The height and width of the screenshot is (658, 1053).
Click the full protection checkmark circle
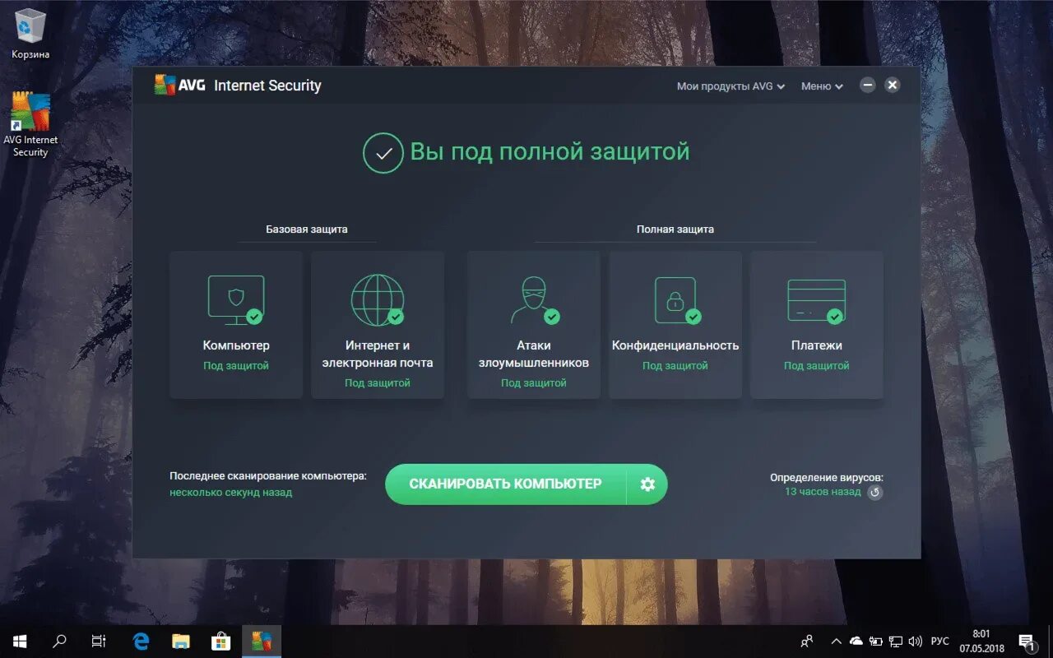tap(383, 153)
